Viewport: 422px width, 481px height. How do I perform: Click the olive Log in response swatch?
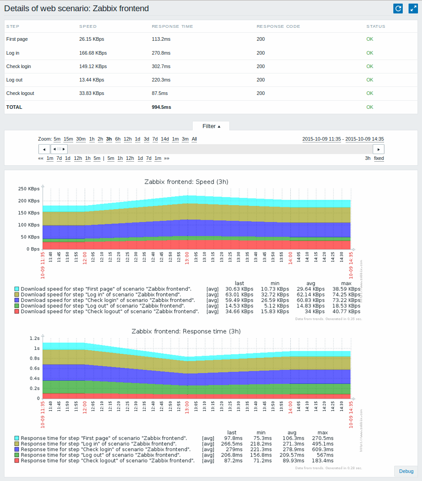pos(17,444)
